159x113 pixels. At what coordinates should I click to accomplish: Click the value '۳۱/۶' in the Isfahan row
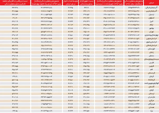click(15, 18)
